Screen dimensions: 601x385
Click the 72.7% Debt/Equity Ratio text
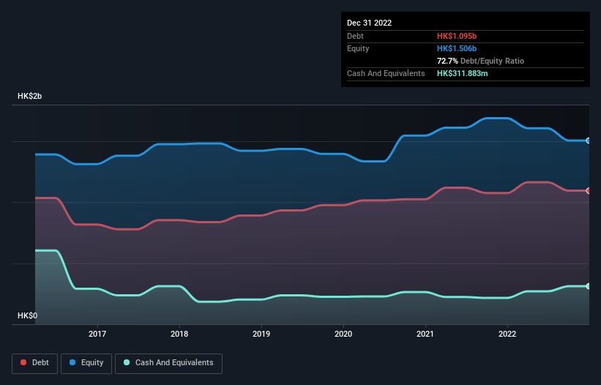coord(480,61)
